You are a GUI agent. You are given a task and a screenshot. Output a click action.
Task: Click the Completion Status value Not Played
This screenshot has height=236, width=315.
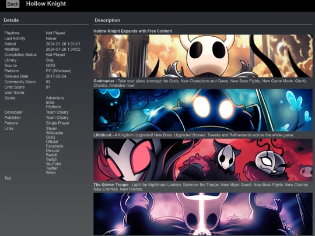(55, 55)
